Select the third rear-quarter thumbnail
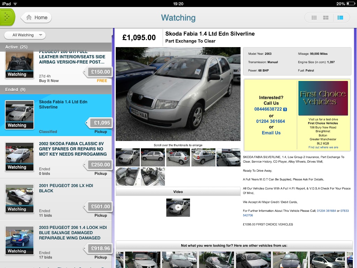The width and height of the screenshot is (357, 268). coord(178,157)
